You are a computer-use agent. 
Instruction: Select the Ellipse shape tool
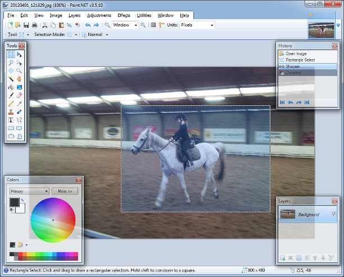(x=11, y=136)
